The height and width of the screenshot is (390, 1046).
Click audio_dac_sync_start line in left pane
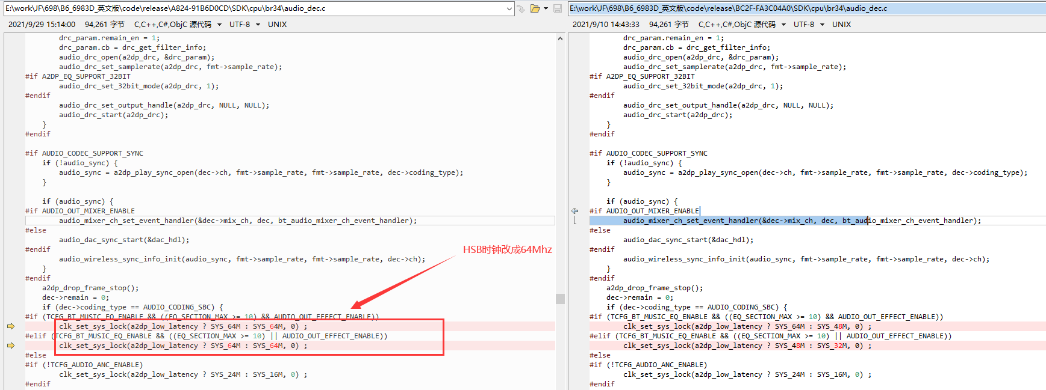coord(124,240)
